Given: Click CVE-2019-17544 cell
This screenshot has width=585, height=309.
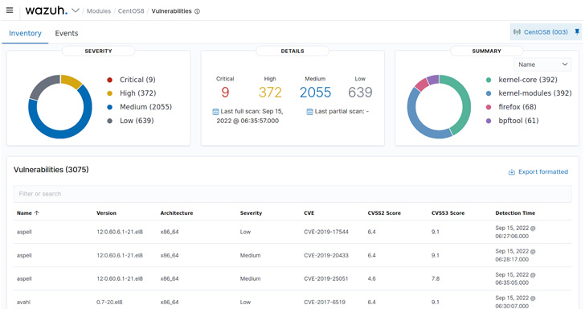Looking at the screenshot, I should point(326,232).
